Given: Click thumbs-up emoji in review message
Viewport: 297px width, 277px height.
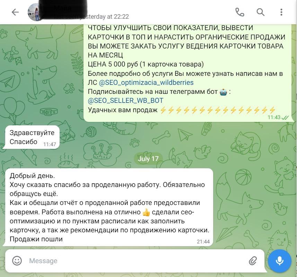Looking at the screenshot, I should point(146,212).
